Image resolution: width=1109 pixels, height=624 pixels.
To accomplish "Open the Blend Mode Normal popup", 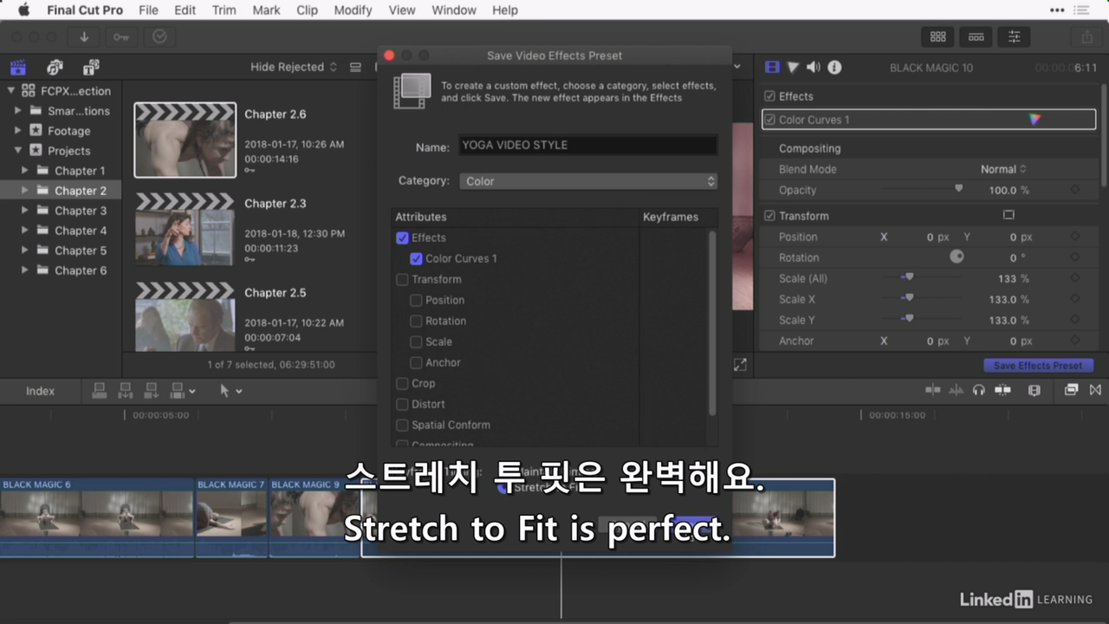I will 1003,169.
